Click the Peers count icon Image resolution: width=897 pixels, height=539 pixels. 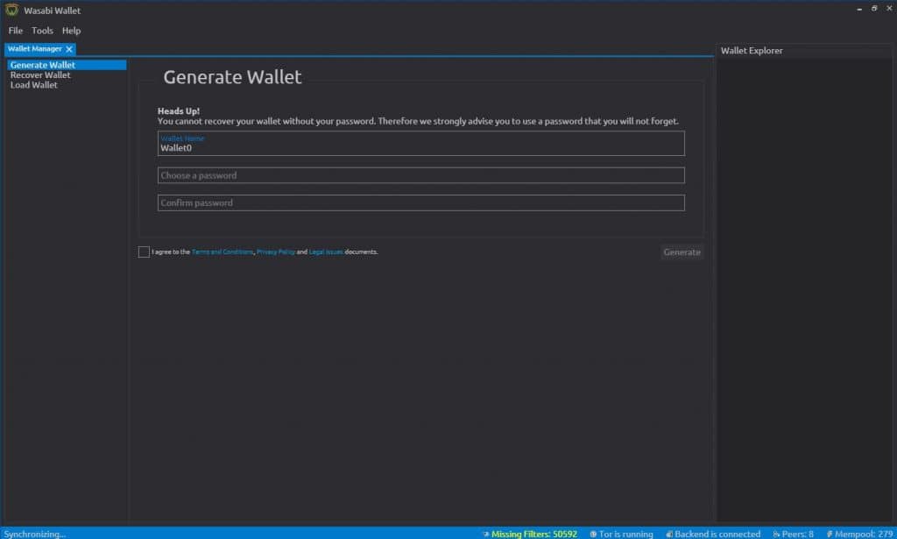(x=776, y=534)
